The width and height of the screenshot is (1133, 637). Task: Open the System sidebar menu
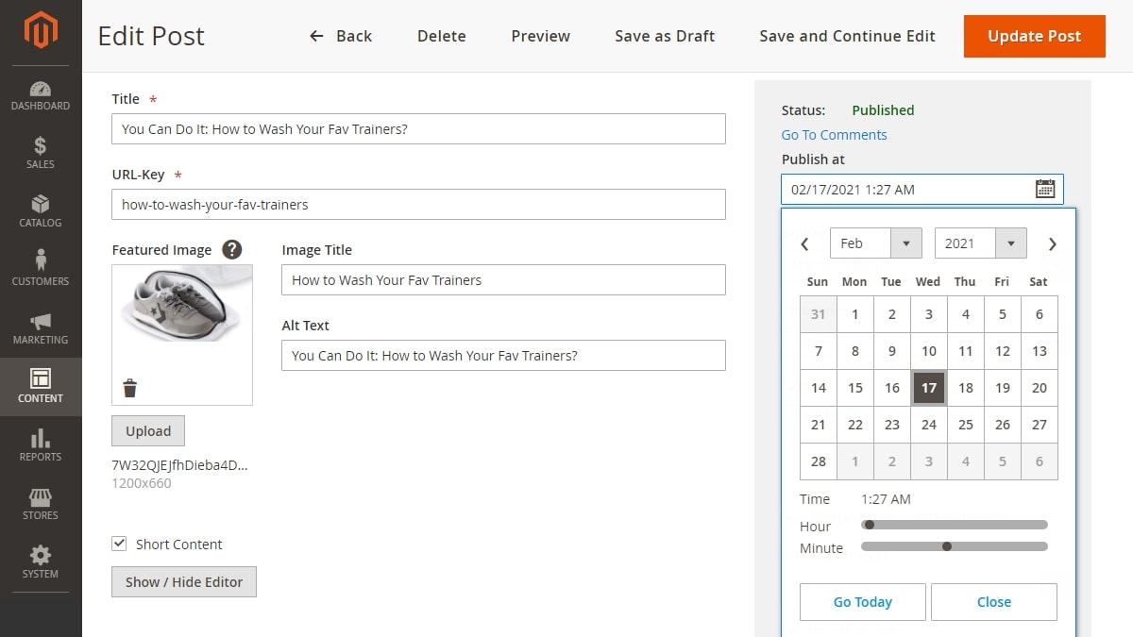pos(41,562)
